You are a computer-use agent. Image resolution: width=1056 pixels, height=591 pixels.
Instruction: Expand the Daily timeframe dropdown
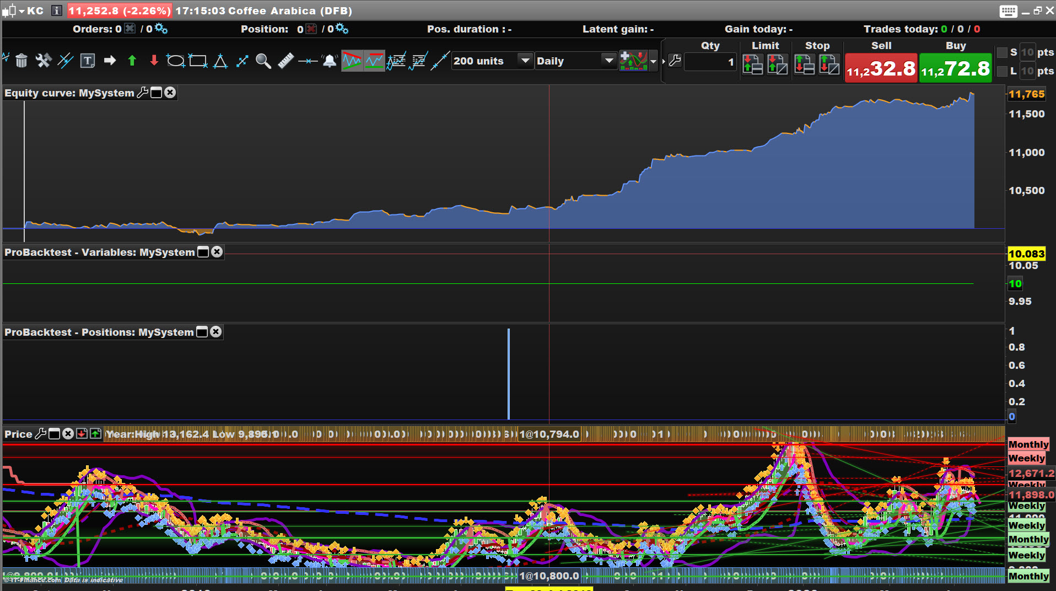608,61
